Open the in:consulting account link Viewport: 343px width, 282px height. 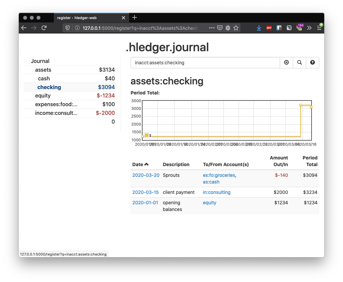[x=217, y=192]
